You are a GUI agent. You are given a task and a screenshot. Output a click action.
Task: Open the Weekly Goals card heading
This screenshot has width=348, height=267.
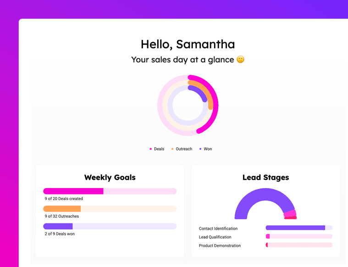[110, 178]
